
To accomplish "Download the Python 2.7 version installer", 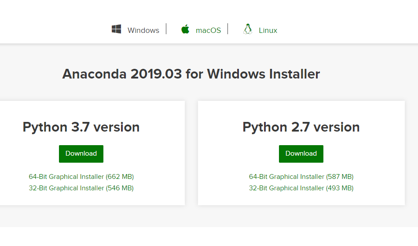I will (x=301, y=154).
